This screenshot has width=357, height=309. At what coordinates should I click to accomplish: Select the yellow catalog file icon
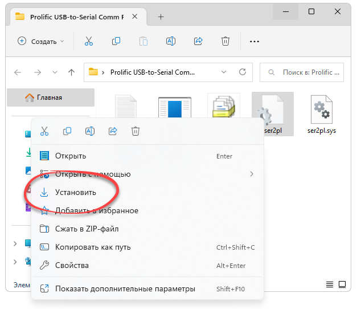pos(224,106)
